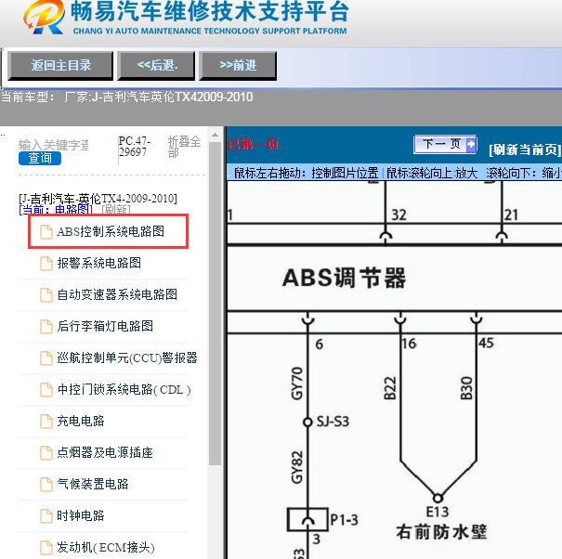This screenshot has height=559, width=562.
Task: Click the document icon beside ABS控制系统电路图
Action: [x=46, y=232]
